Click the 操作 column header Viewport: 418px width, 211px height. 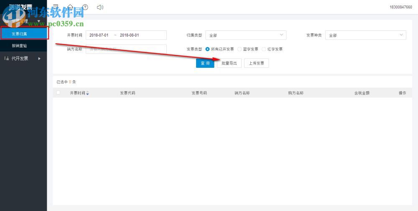(x=402, y=93)
